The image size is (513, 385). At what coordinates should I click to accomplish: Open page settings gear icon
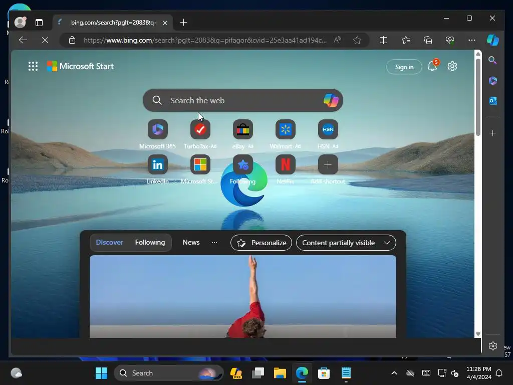click(x=452, y=67)
